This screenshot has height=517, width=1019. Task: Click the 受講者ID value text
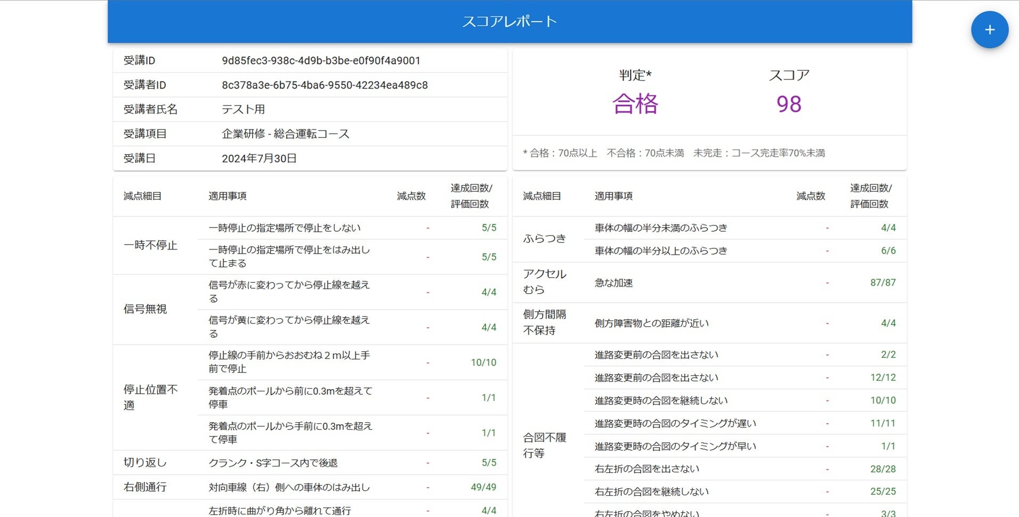point(325,85)
